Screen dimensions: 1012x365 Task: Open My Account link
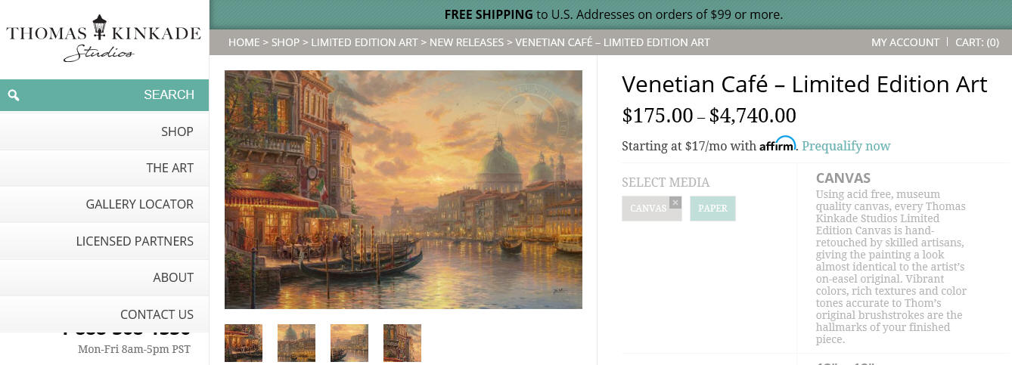[x=905, y=42]
